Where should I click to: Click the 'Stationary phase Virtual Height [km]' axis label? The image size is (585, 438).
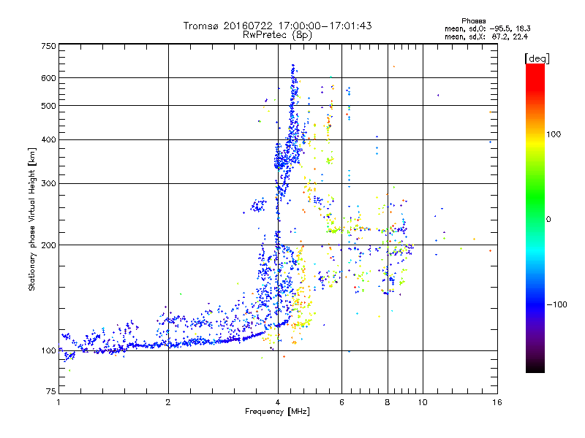click(32, 219)
